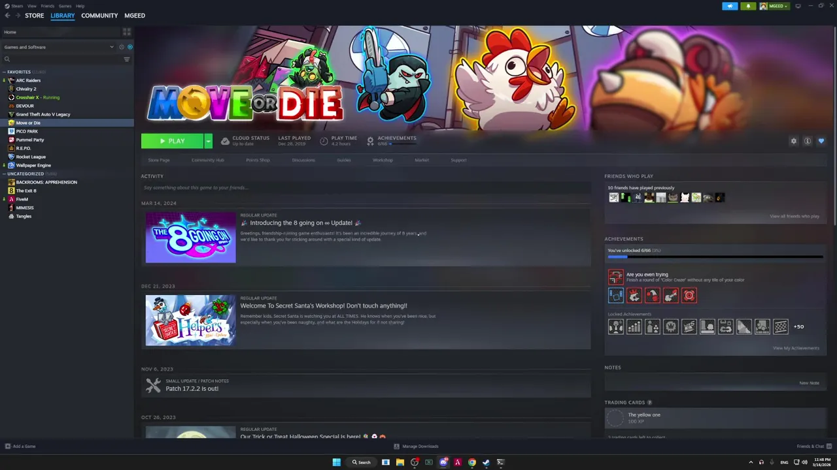Viewport: 837px width, 470px height.
Task: Select Rocket League in library
Action: 31,157
